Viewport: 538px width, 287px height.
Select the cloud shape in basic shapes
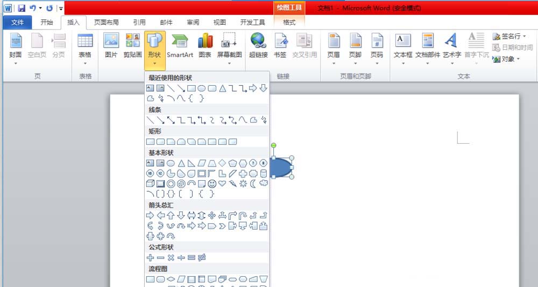[264, 183]
